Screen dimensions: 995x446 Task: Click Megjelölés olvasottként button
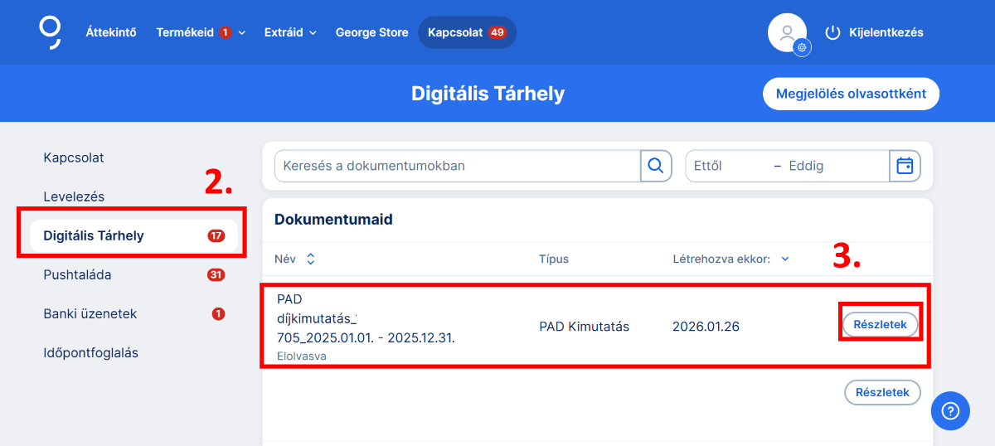(851, 94)
